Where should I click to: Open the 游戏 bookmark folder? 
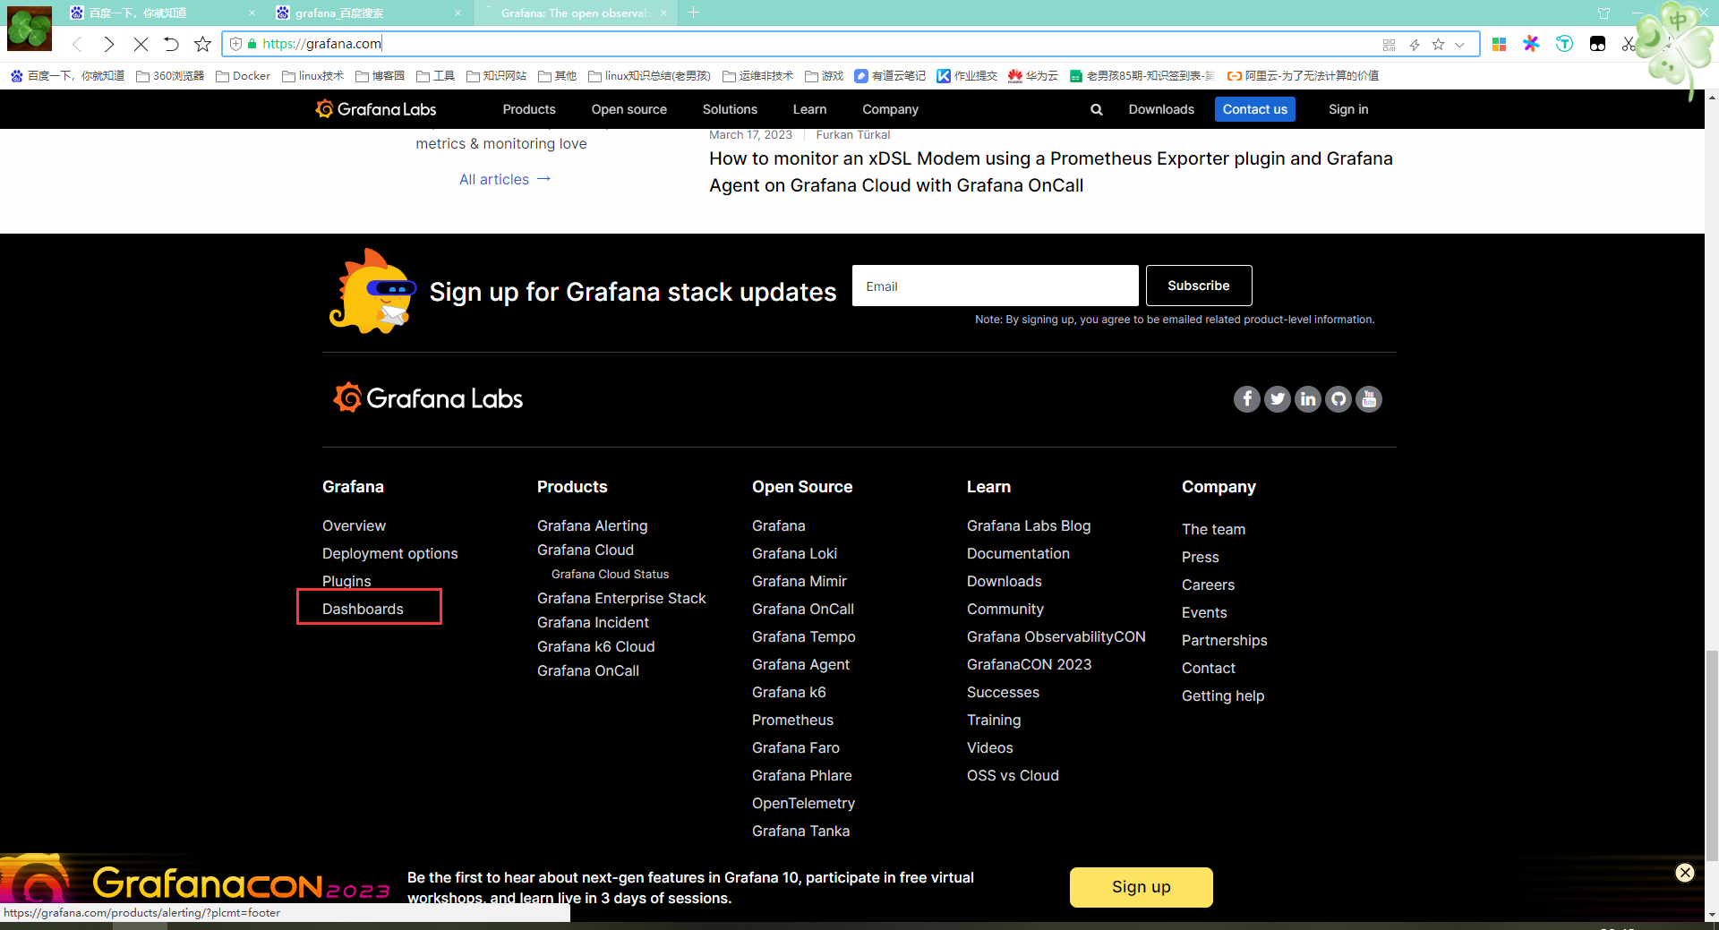pyautogui.click(x=824, y=76)
